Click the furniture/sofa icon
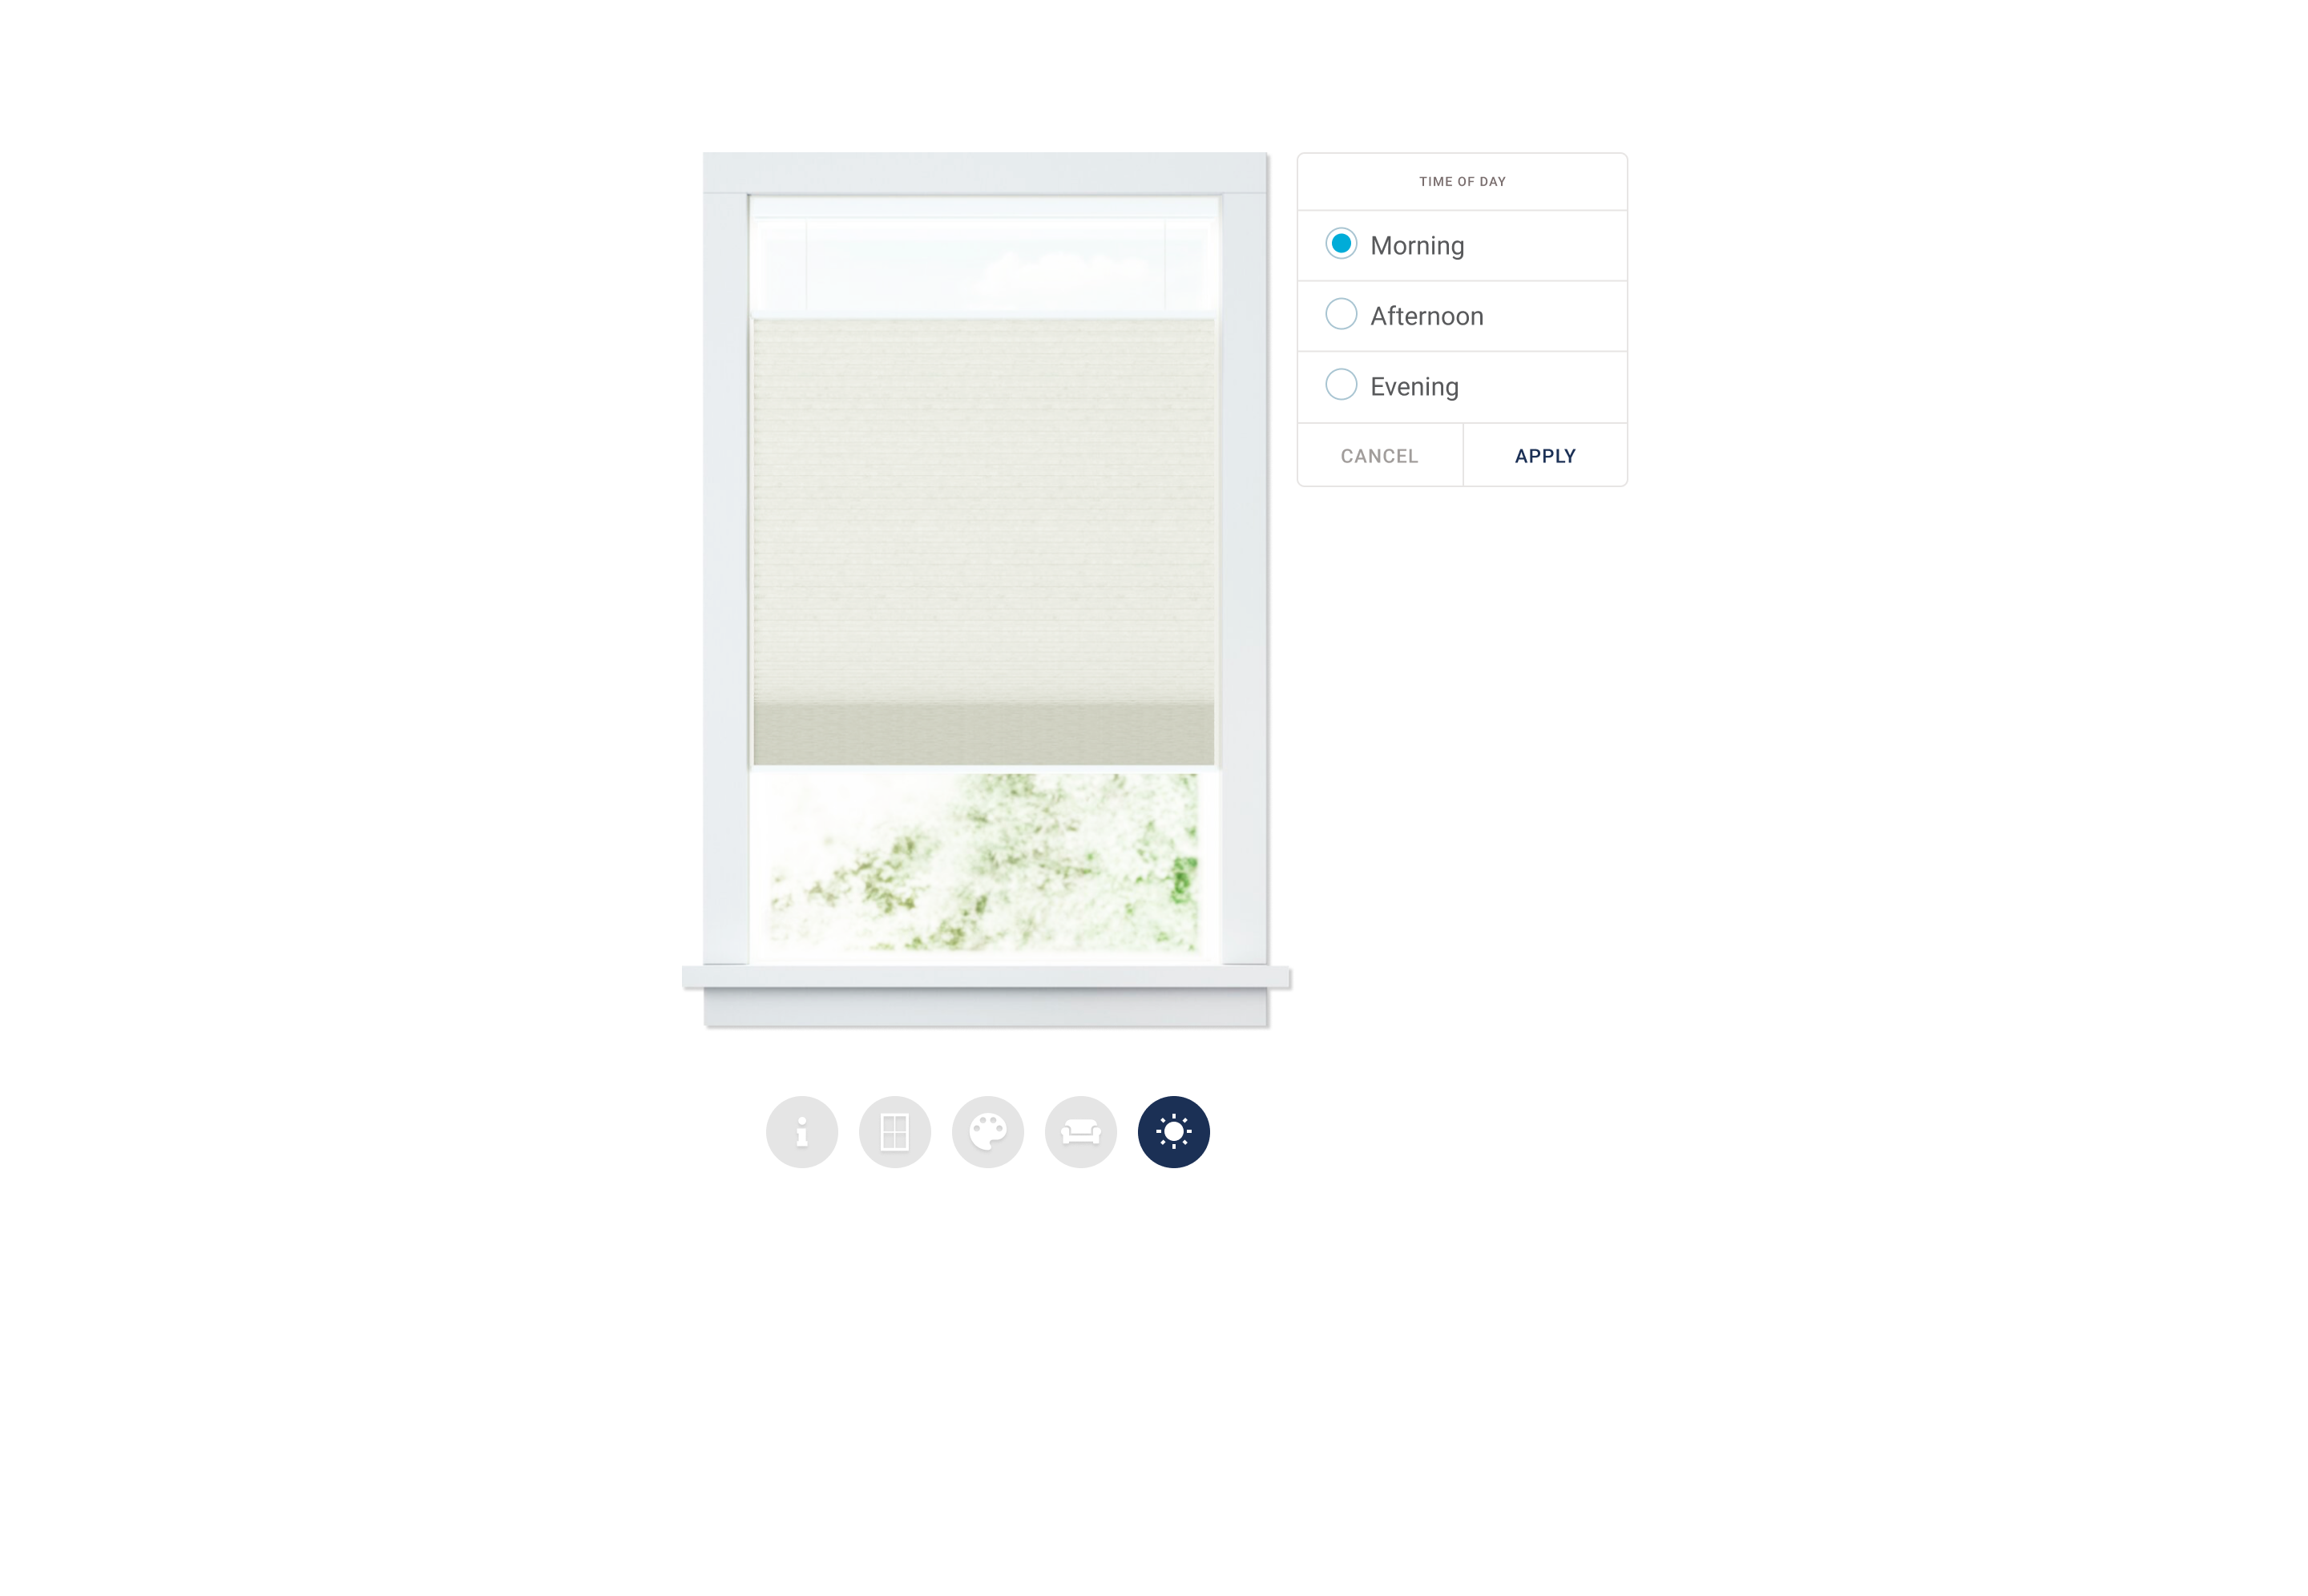This screenshot has width=2308, height=1596. [1080, 1131]
